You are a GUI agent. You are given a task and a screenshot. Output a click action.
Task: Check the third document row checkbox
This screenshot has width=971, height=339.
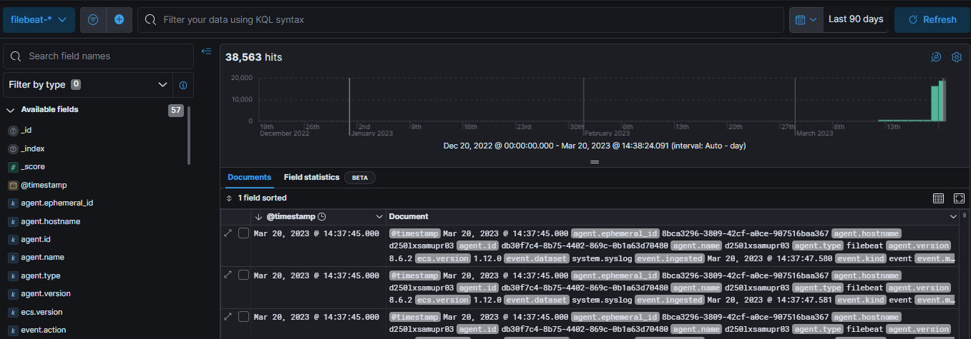tap(243, 317)
